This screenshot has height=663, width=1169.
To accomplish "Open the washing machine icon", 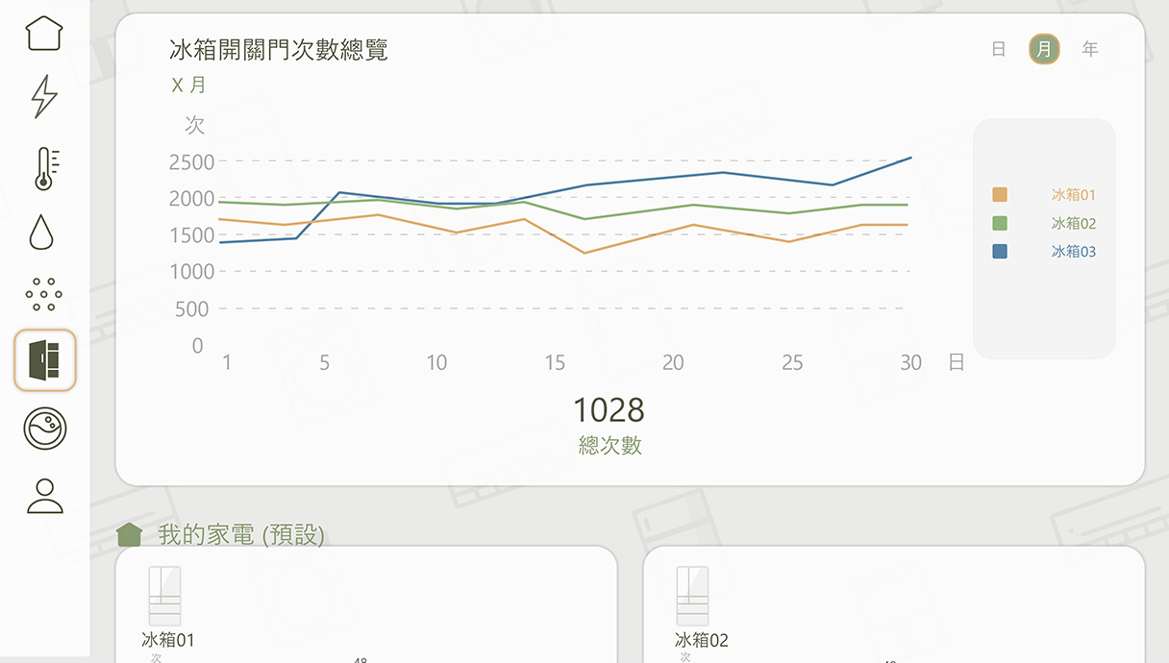I will click(44, 428).
